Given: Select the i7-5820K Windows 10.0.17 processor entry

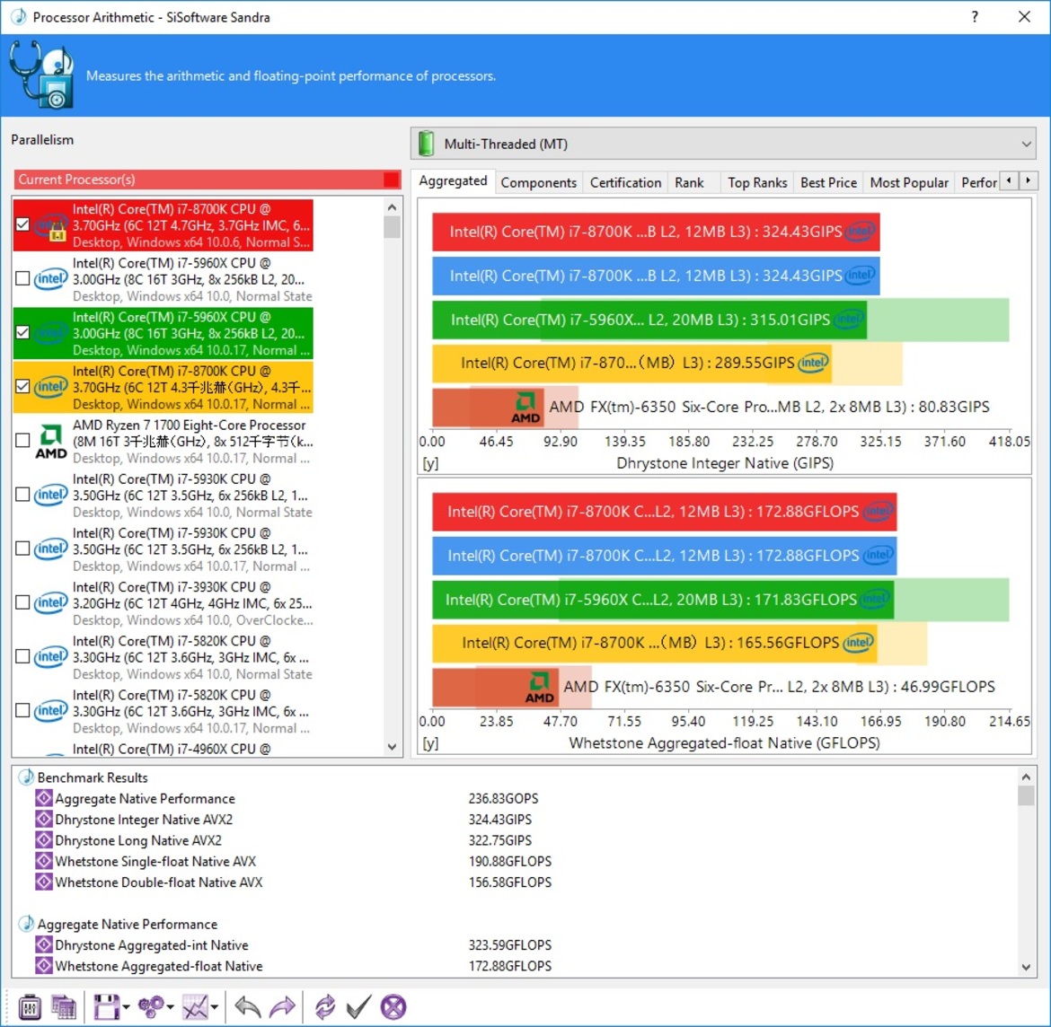Looking at the screenshot, I should click(163, 712).
